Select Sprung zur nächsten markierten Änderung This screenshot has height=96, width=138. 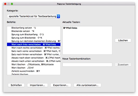[34, 41]
